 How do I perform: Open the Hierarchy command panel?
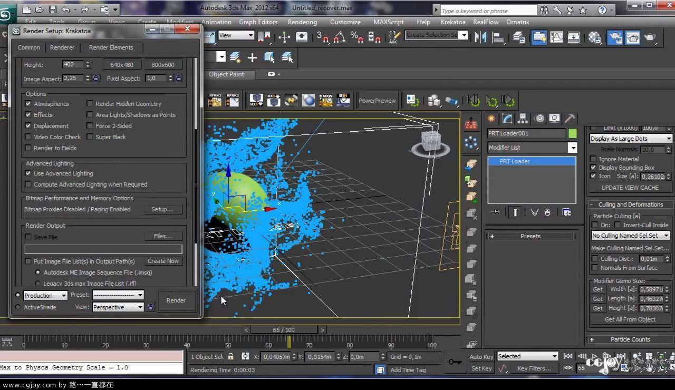[523, 118]
